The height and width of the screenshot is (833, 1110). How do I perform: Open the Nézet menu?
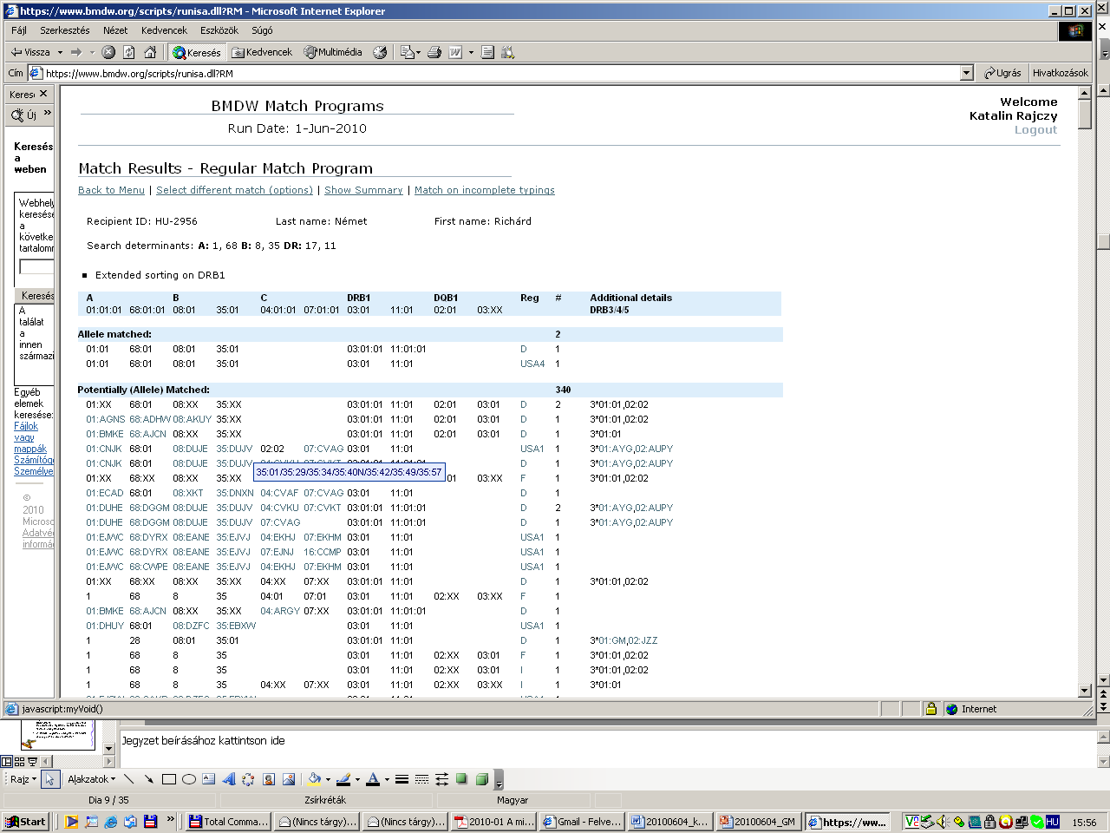pos(115,30)
